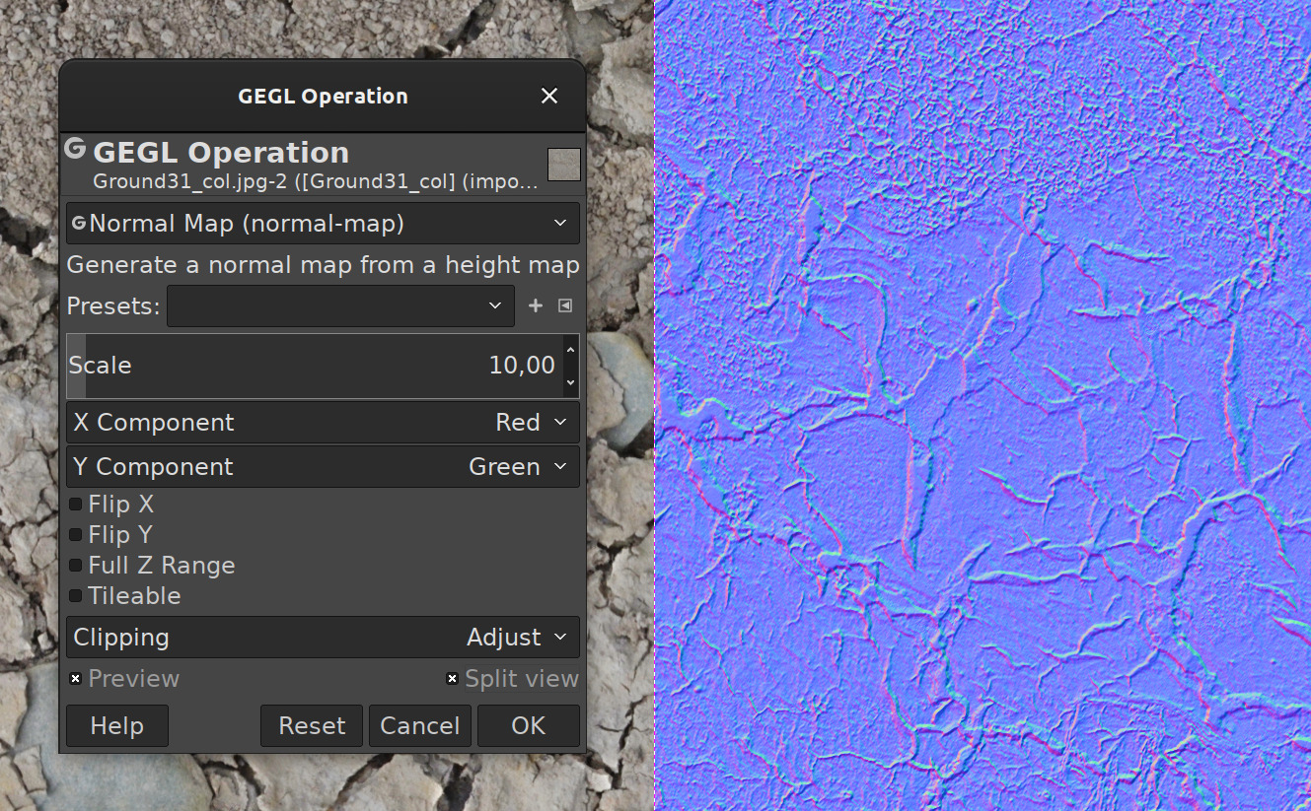Close the GEGL Operation dialog
This screenshot has width=1311, height=811.
pyautogui.click(x=549, y=96)
